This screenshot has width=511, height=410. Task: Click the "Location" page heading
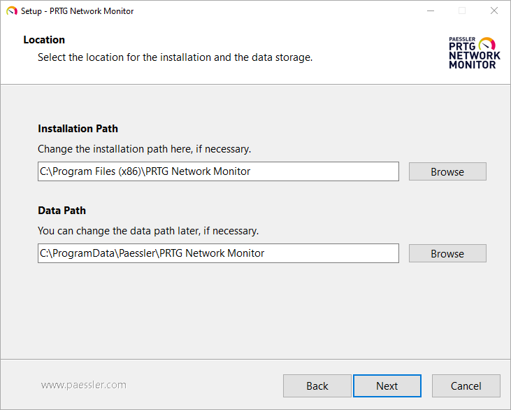tap(44, 40)
